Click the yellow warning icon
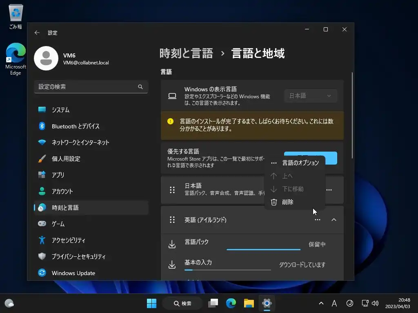The height and width of the screenshot is (313, 418). pos(170,121)
